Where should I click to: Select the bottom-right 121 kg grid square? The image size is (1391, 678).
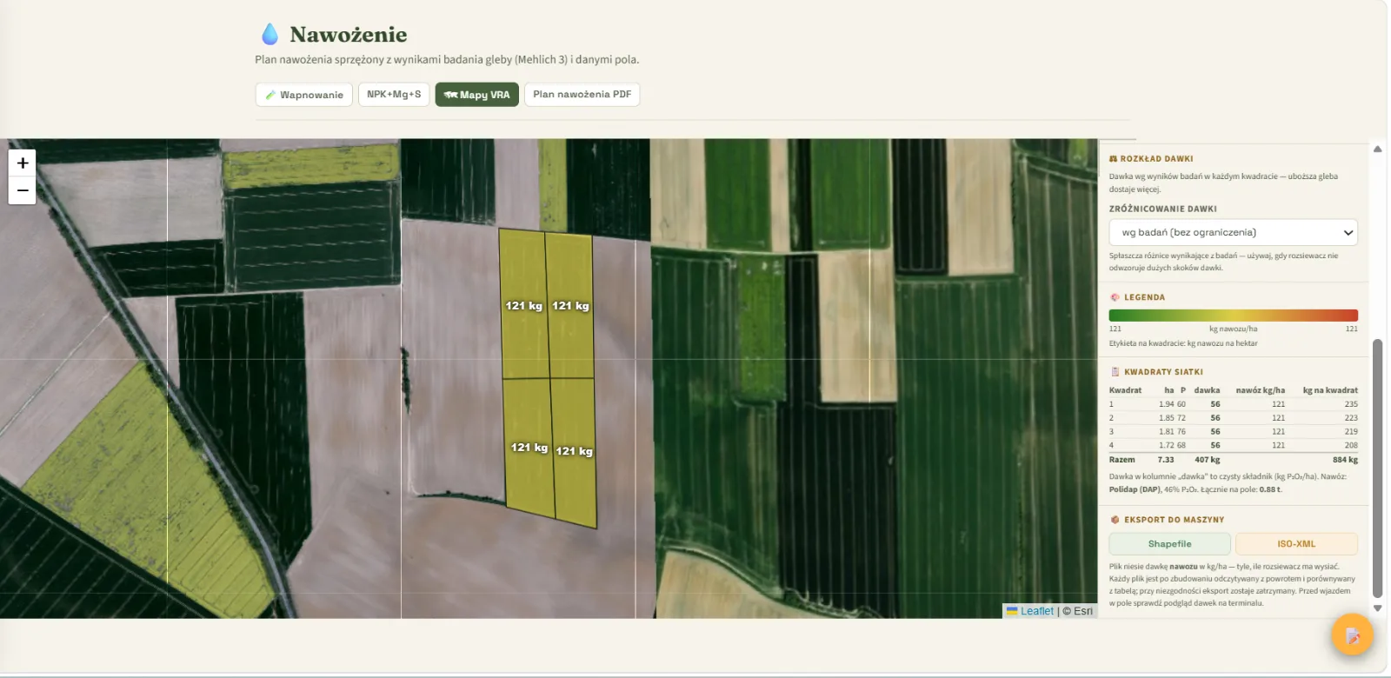574,452
